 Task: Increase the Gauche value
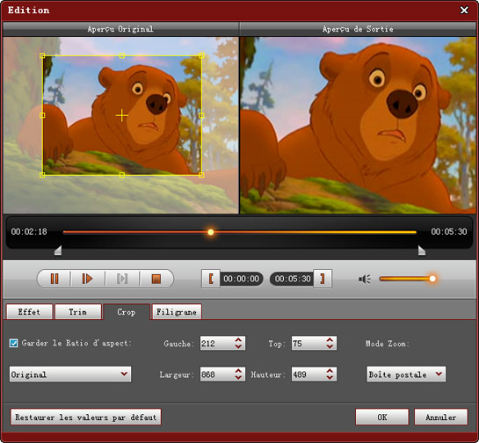tap(238, 340)
